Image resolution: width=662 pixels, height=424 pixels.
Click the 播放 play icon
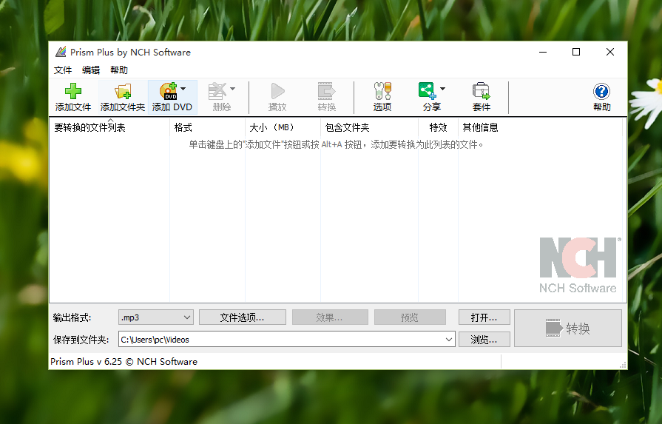[277, 91]
